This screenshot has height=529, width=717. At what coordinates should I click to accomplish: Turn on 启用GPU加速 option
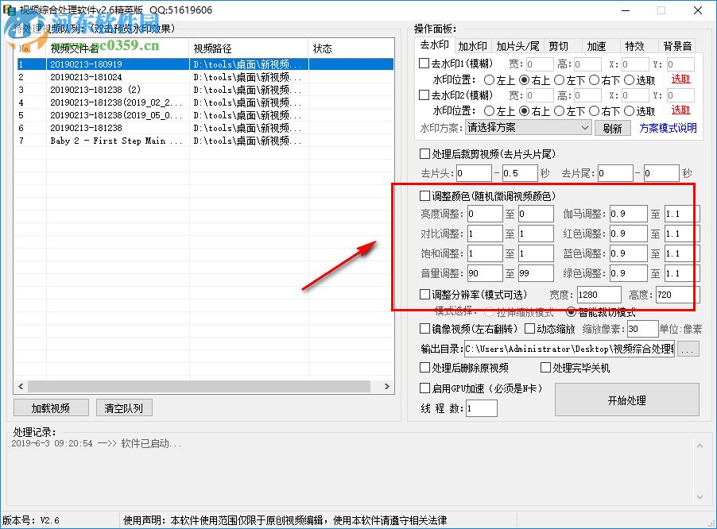(425, 388)
